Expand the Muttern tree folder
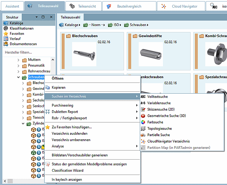 coord(19,60)
